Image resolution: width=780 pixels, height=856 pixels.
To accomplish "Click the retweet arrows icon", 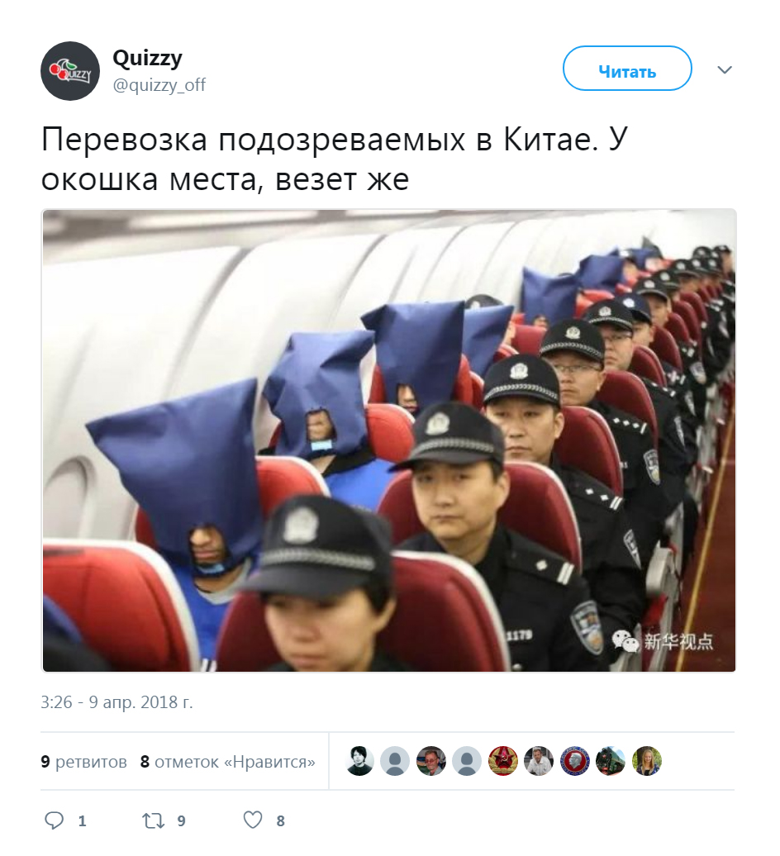I will click(153, 820).
